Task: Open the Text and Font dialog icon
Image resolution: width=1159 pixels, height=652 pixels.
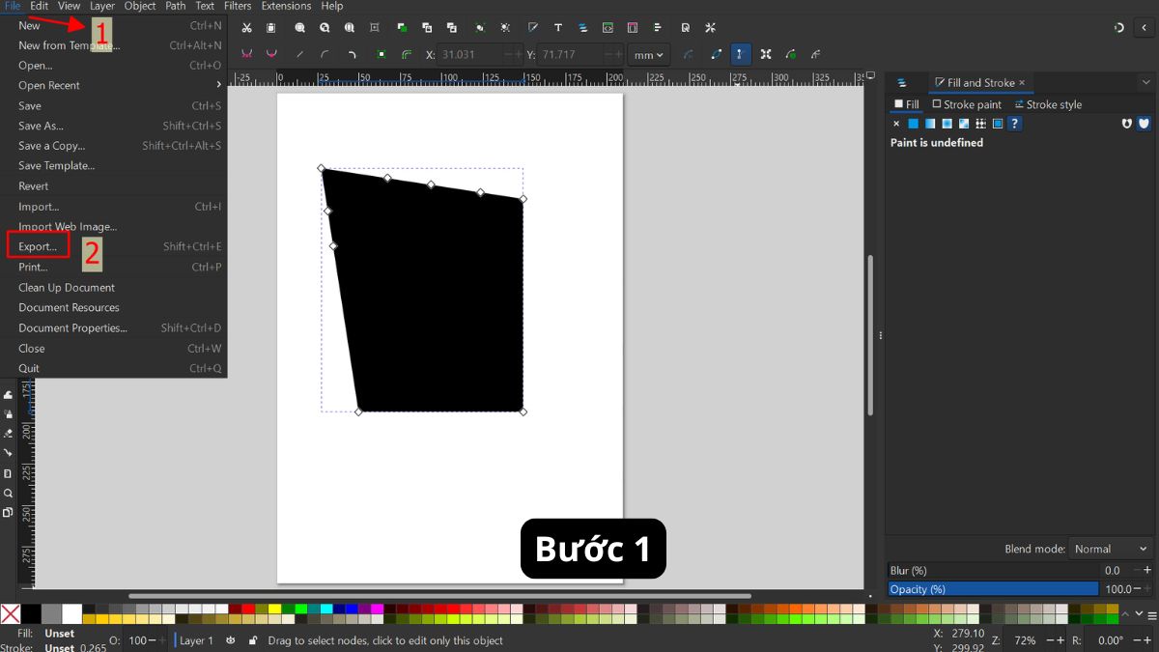Action: pyautogui.click(x=557, y=27)
